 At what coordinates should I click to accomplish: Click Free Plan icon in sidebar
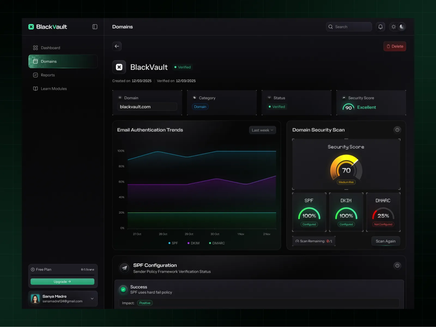click(x=33, y=270)
